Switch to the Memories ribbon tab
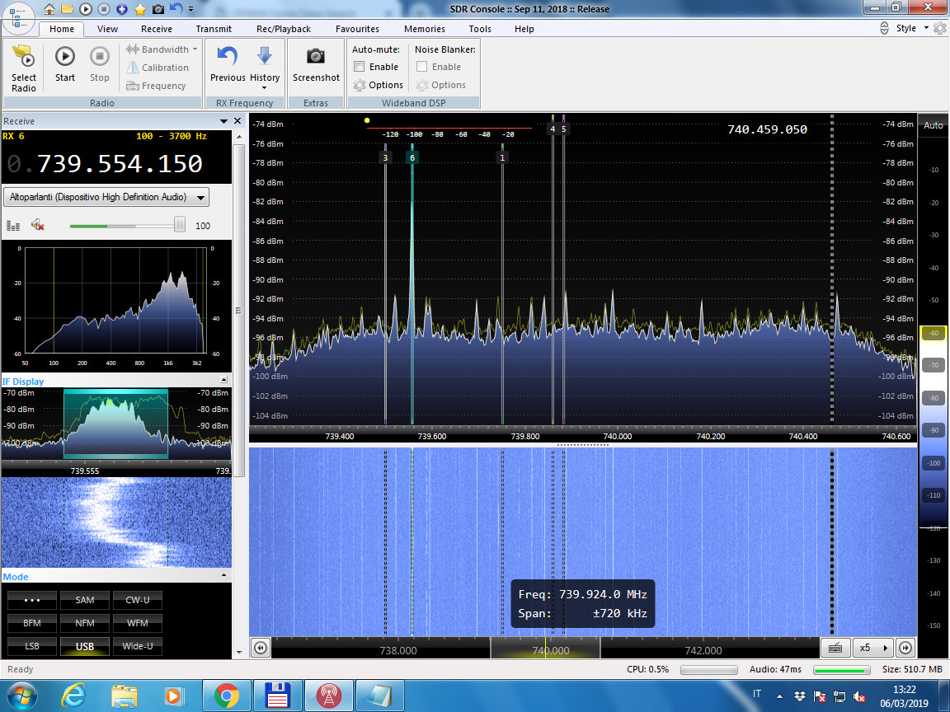The image size is (950, 712). (x=424, y=29)
